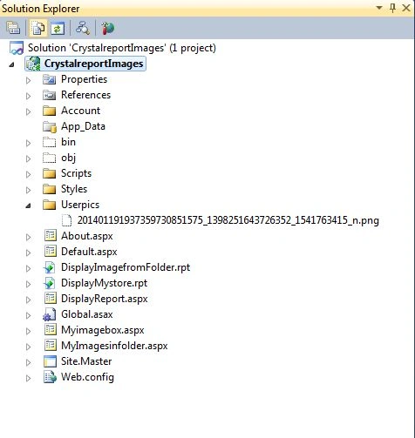Image resolution: width=415 pixels, height=438 pixels.
Task: Click the Properties toolbar icon
Action: tap(13, 28)
